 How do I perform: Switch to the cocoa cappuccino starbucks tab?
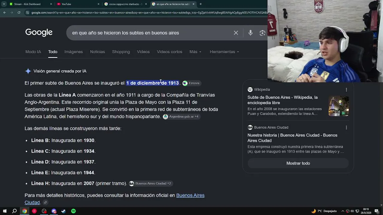click(x=126, y=4)
